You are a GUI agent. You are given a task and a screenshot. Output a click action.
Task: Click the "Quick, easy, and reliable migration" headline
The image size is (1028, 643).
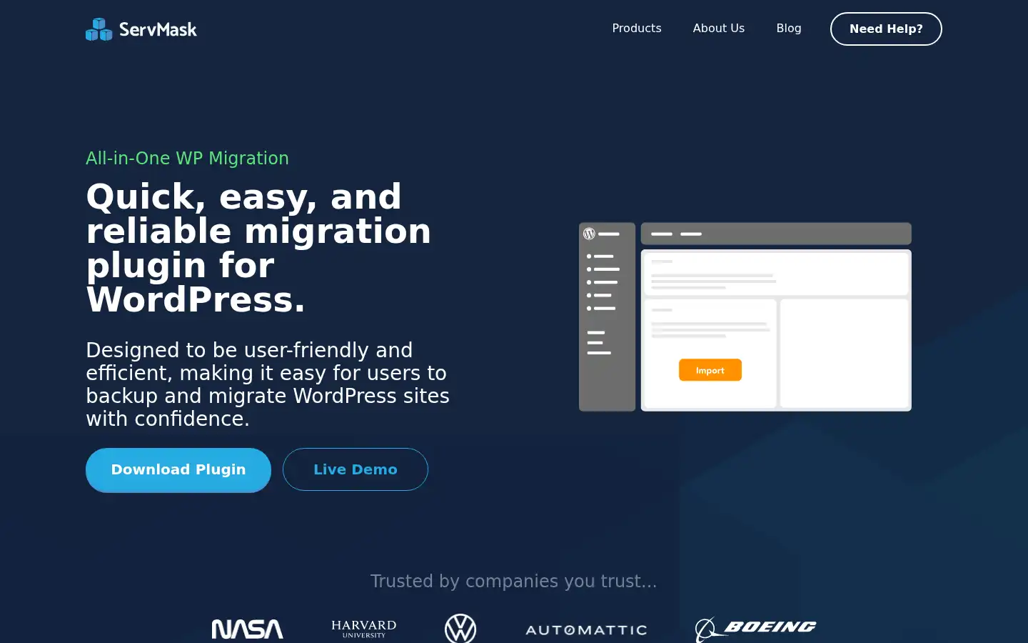coord(258,248)
